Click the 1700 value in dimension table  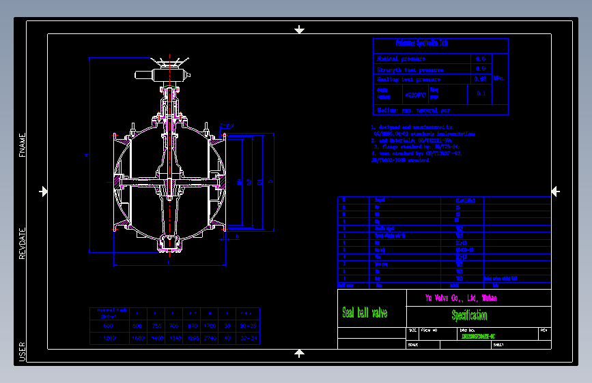[210, 326]
